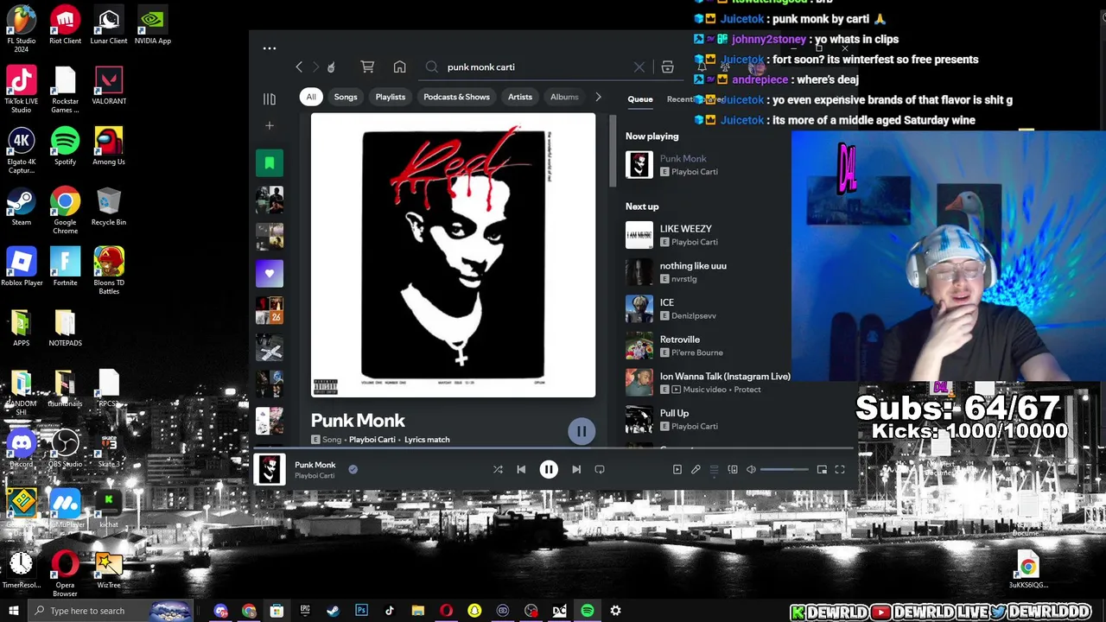The height and width of the screenshot is (622, 1106).
Task: Open the green bookmark playlist in sidebar
Action: coord(270,162)
